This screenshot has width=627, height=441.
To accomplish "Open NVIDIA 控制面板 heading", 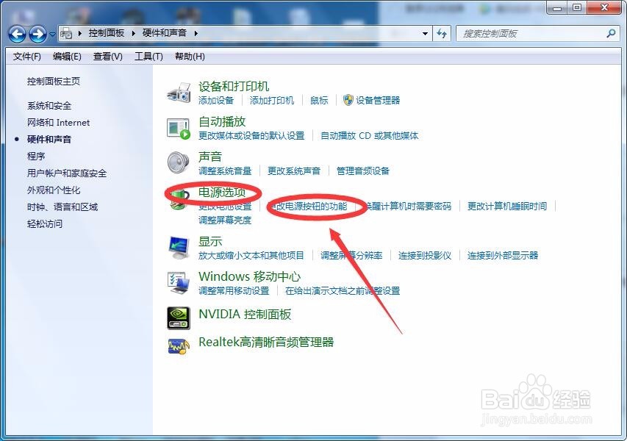I will click(x=245, y=315).
